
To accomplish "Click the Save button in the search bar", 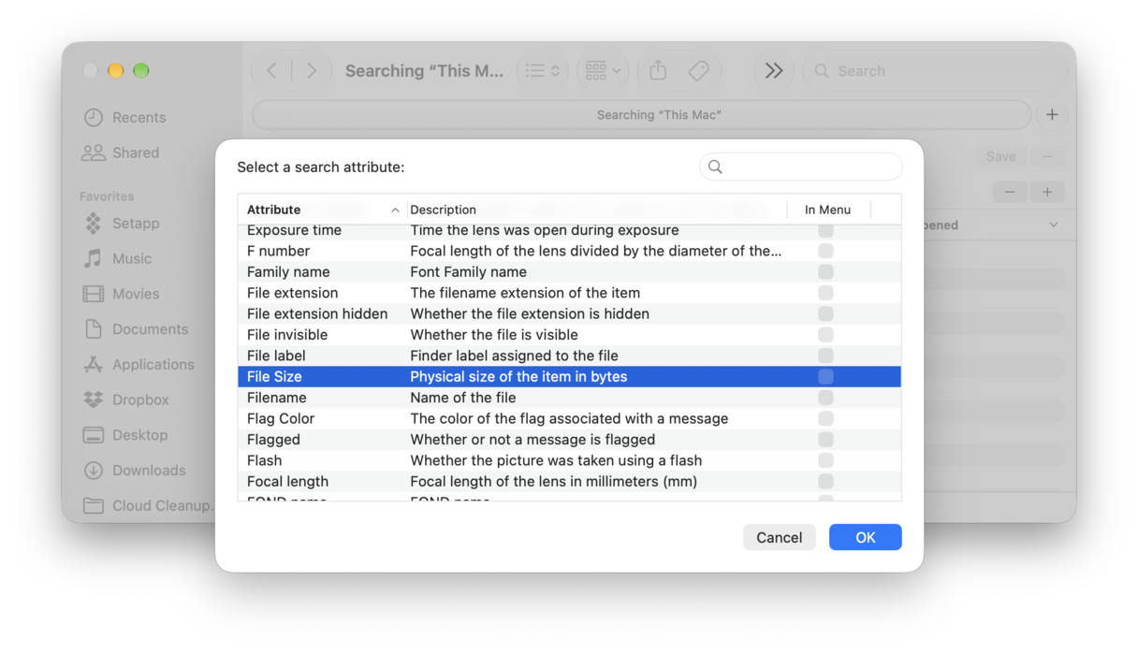I will 1000,157.
